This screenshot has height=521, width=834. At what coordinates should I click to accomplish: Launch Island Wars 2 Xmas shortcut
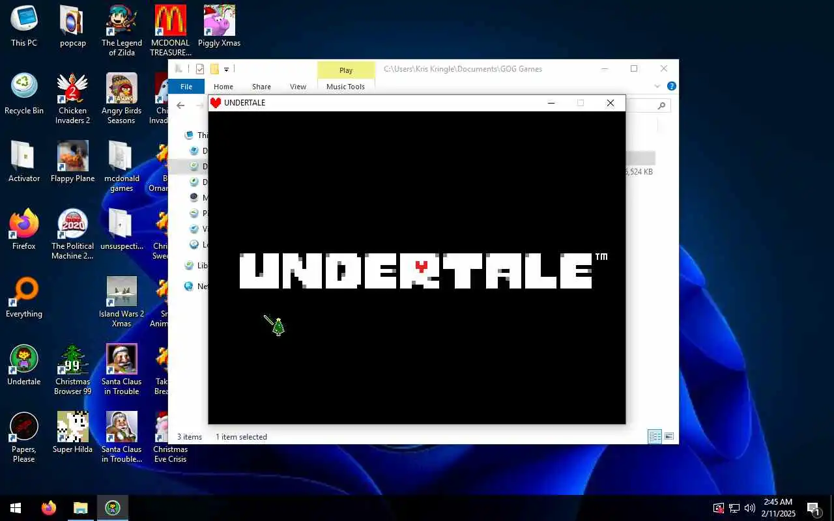[121, 302]
